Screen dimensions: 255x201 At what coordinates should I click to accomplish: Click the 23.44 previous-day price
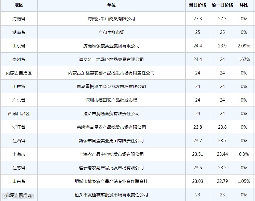(x=222, y=154)
